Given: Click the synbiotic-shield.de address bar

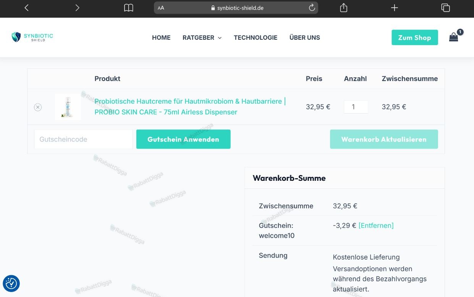Looking at the screenshot, I should (236, 8).
